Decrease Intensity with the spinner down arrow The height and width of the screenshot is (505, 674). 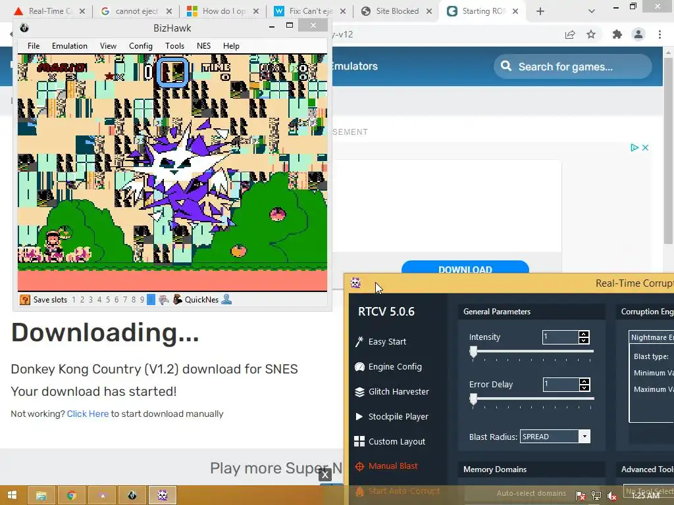click(584, 341)
